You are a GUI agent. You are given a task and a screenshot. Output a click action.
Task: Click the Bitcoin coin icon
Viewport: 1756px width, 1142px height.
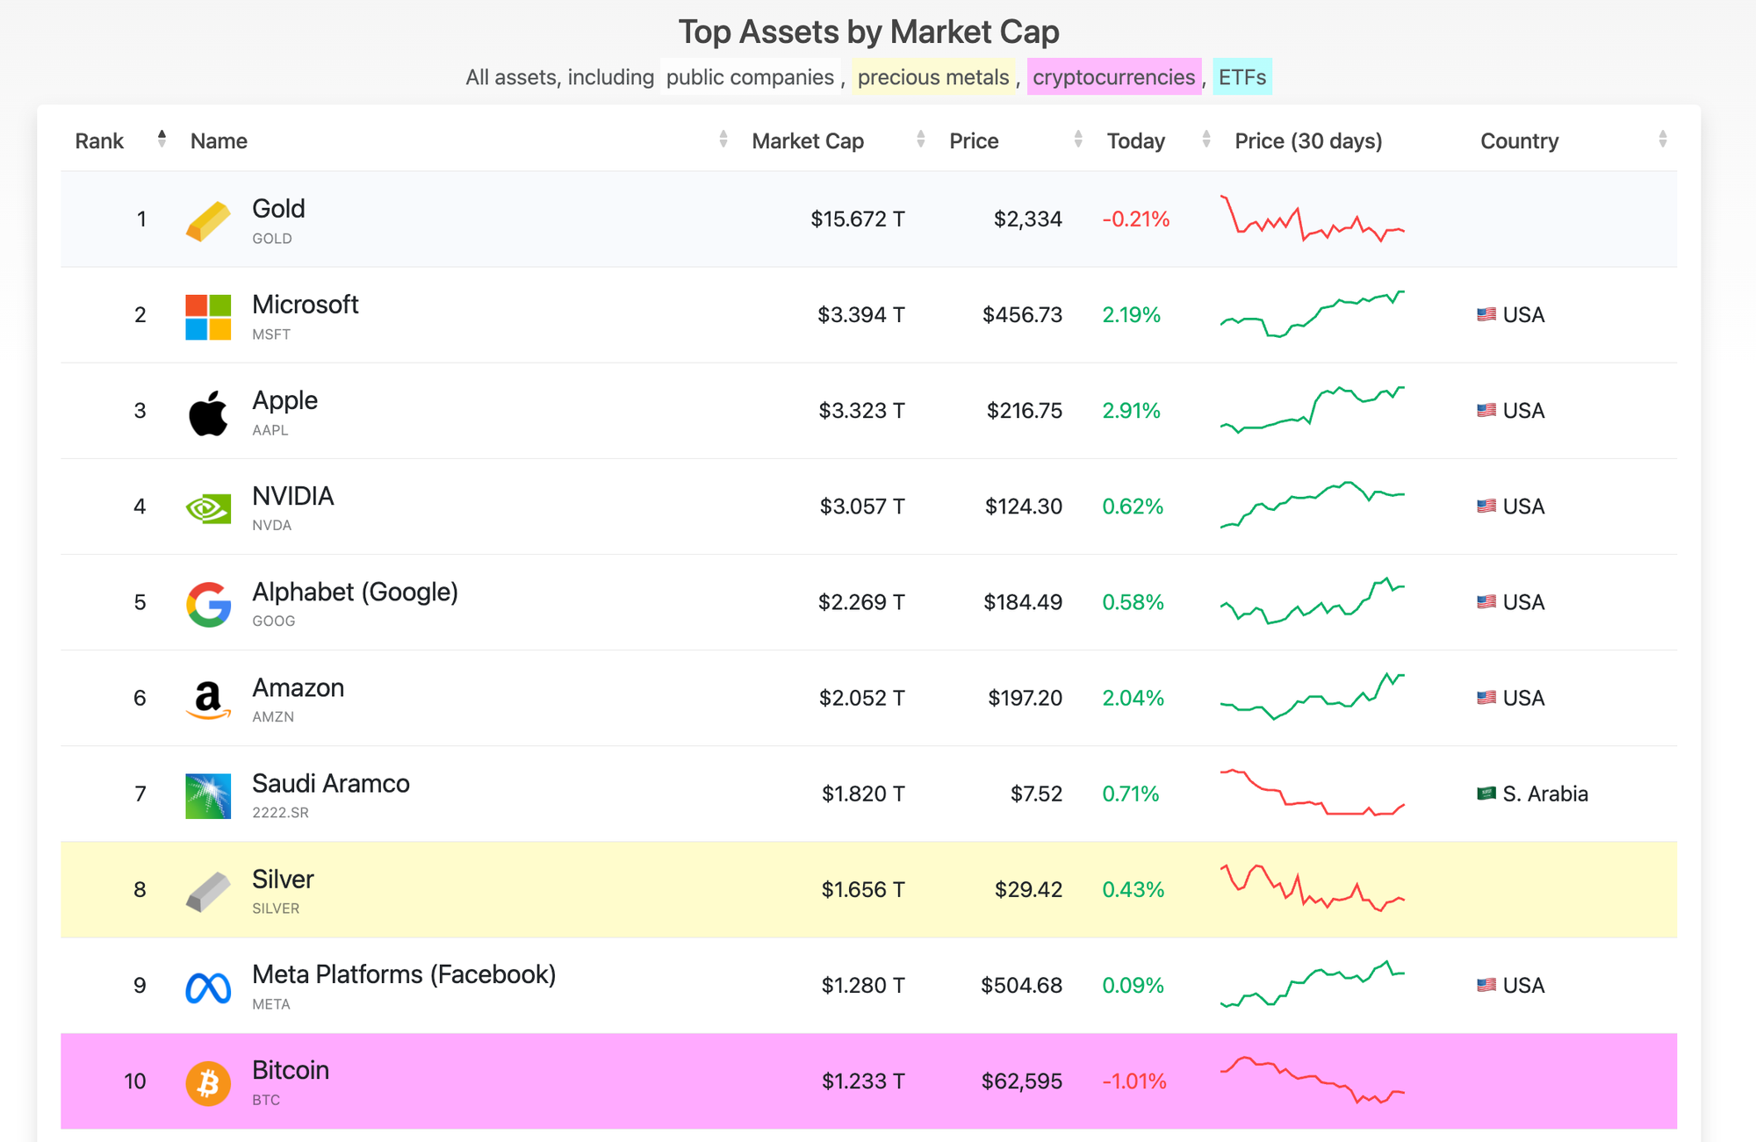pos(208,1082)
